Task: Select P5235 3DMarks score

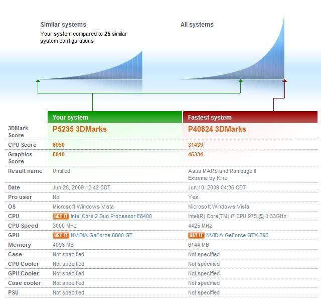Action: (x=80, y=129)
